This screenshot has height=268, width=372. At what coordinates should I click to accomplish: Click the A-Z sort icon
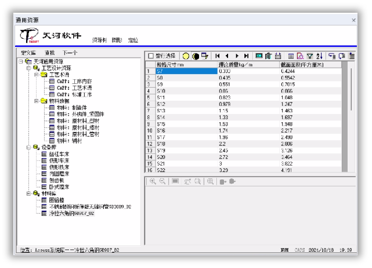pyautogui.click(x=319, y=56)
